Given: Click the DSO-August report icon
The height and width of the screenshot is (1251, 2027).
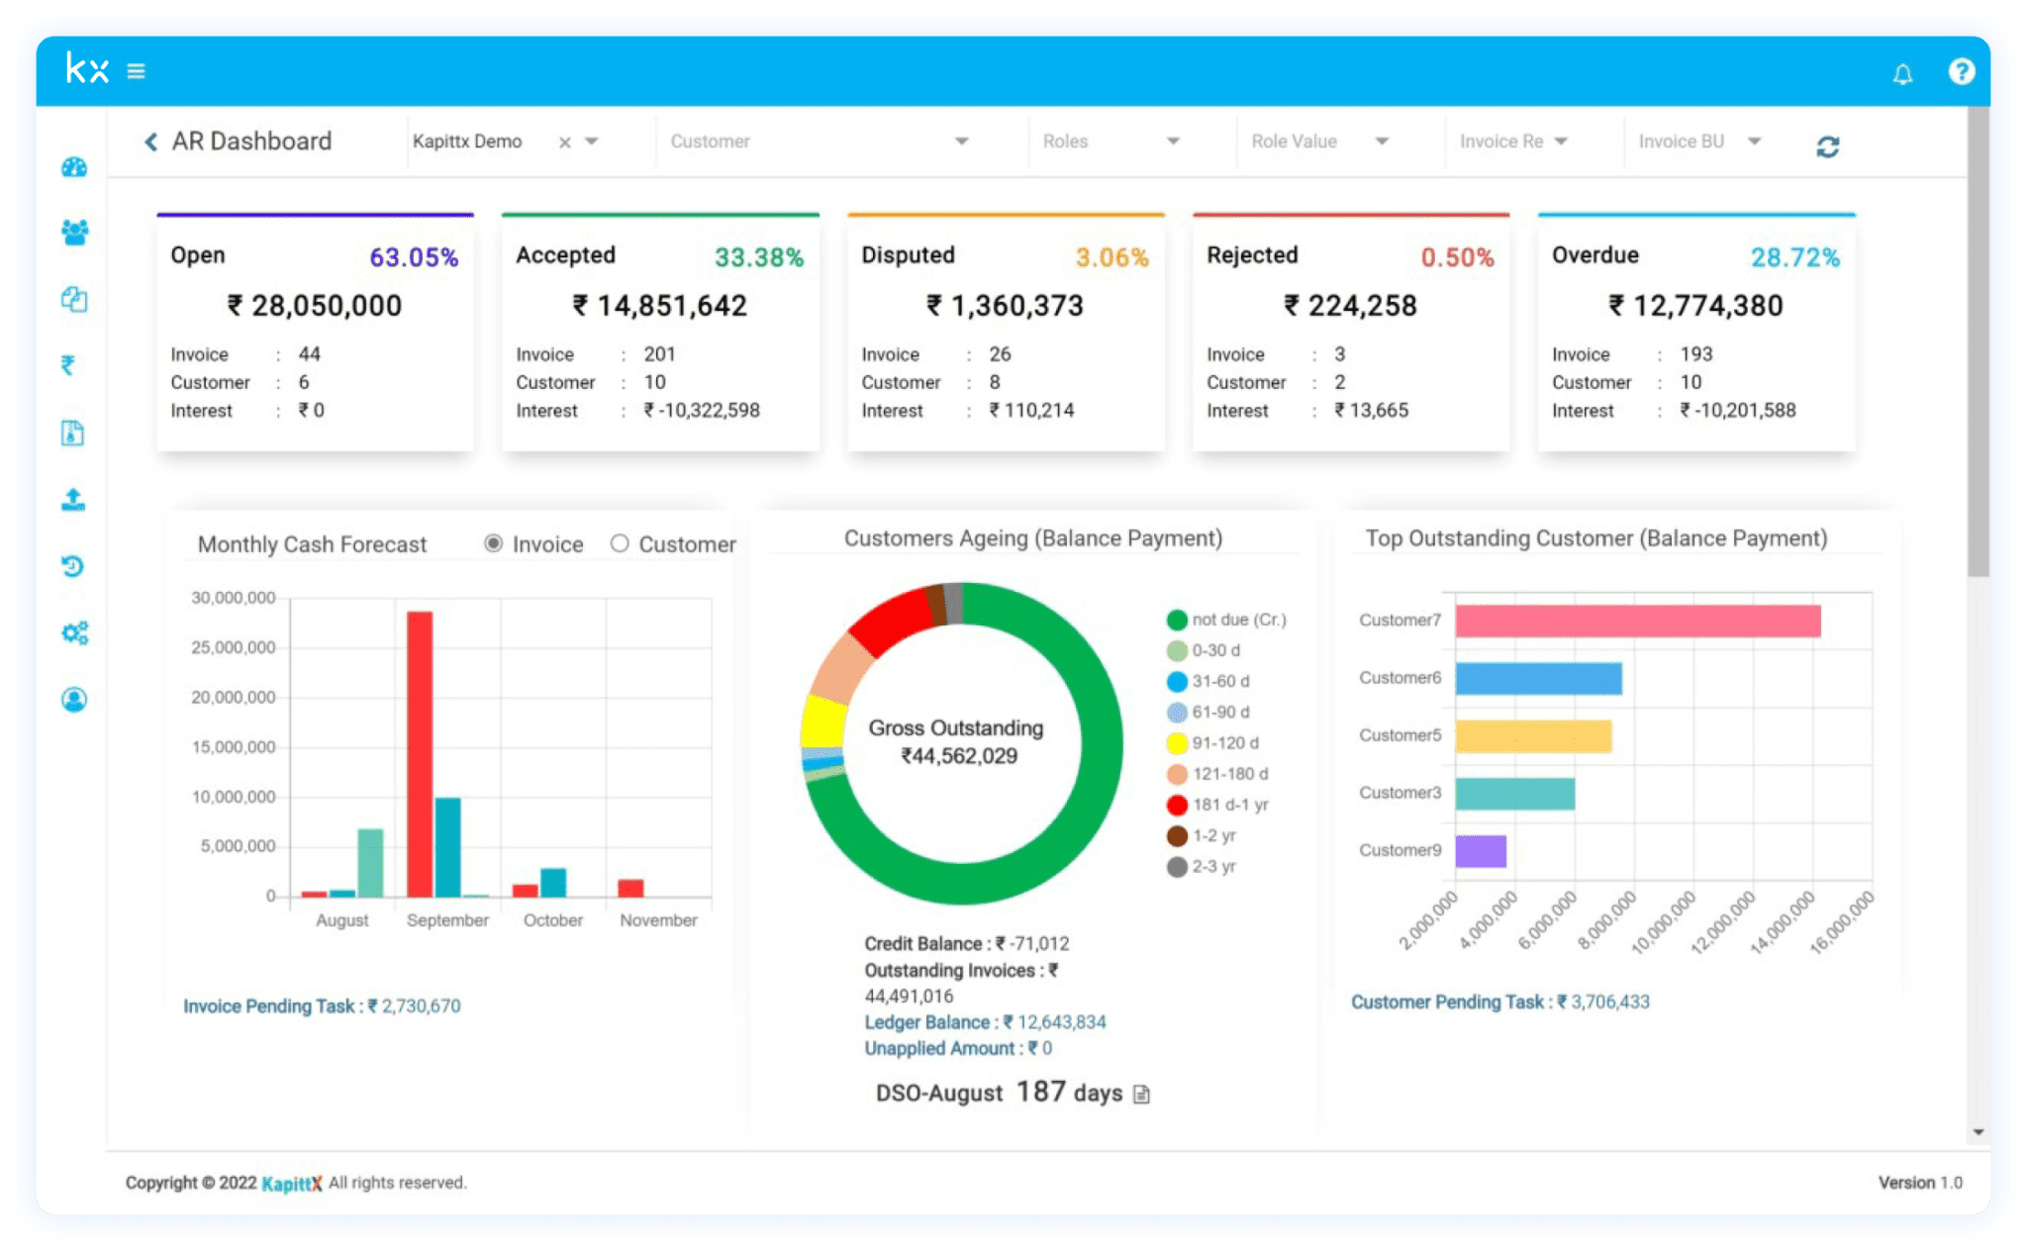Looking at the screenshot, I should point(1141,1094).
